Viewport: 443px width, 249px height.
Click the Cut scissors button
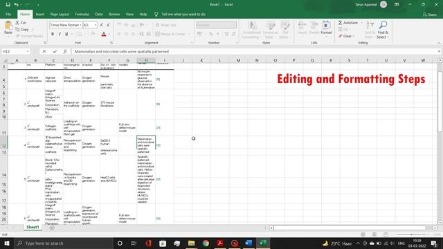pos(21,23)
